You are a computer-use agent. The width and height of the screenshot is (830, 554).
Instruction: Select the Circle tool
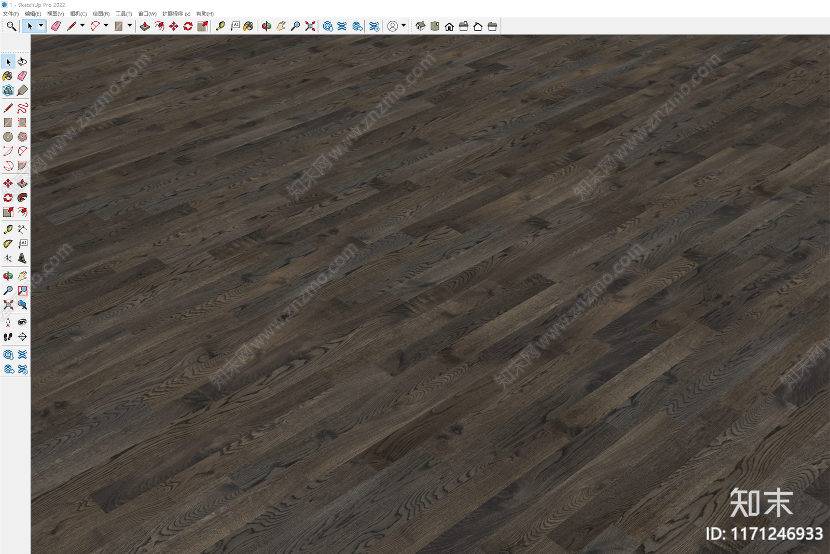(8, 137)
